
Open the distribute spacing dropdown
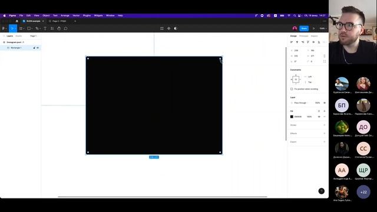(325, 42)
